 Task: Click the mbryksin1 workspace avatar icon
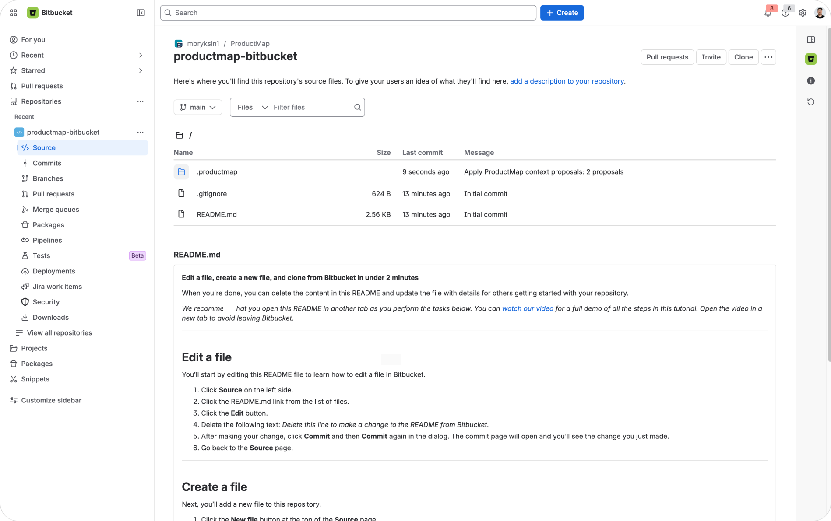pyautogui.click(x=178, y=44)
